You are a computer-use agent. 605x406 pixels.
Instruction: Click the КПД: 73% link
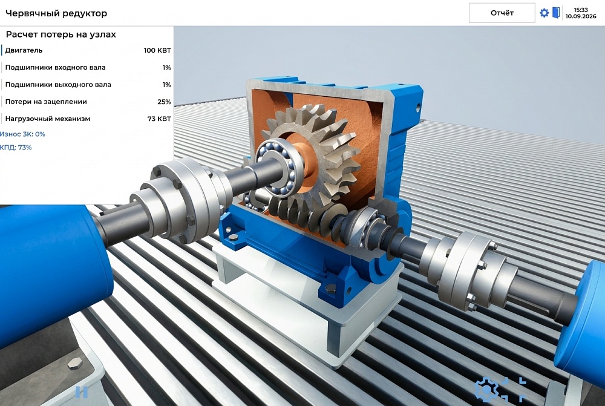[16, 148]
